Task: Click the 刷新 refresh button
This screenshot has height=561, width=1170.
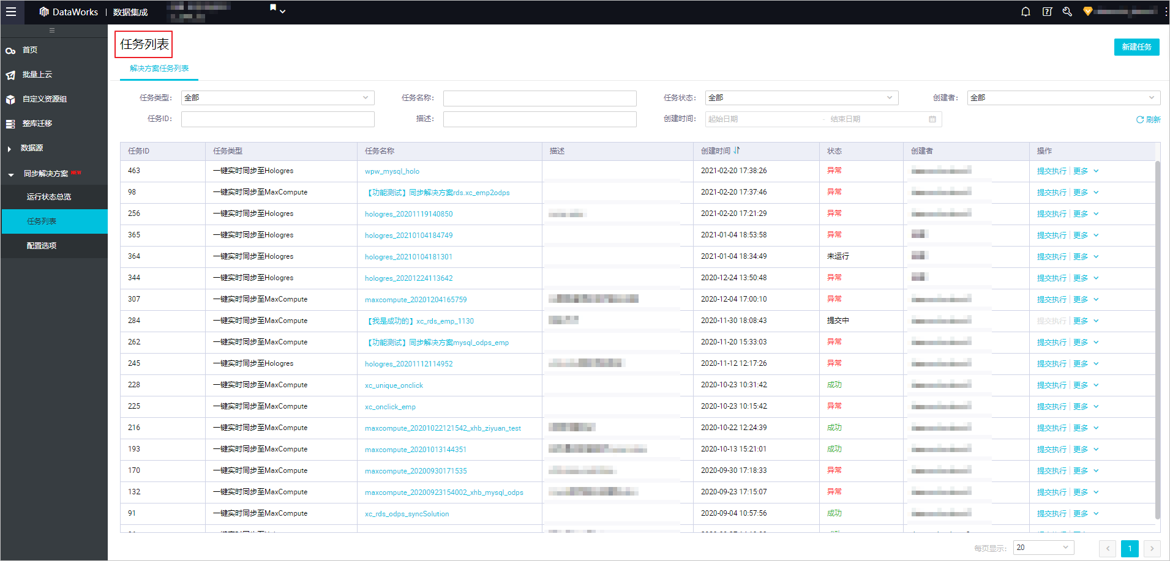Action: point(1149,120)
